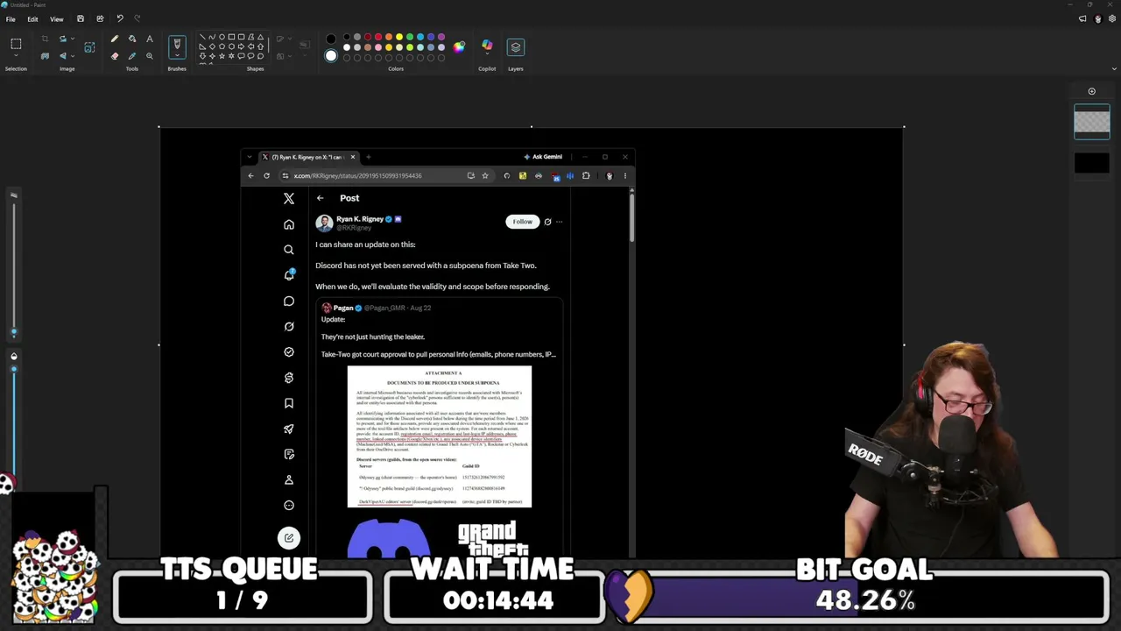The image size is (1121, 631).
Task: Choose the Text tool in Paint
Action: tap(150, 39)
